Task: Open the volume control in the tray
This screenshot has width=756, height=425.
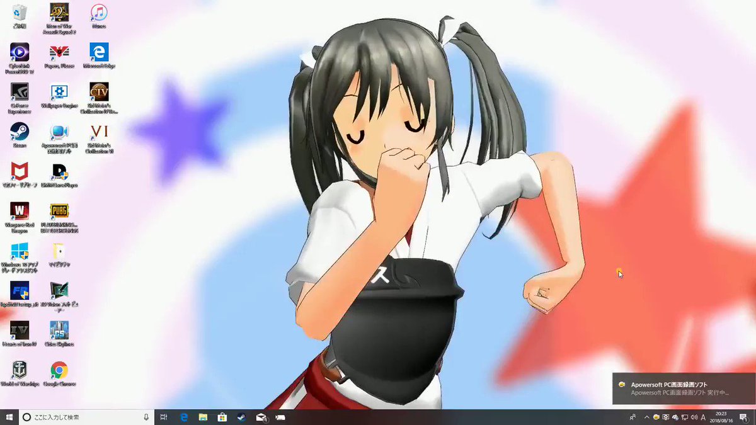Action: pos(694,417)
